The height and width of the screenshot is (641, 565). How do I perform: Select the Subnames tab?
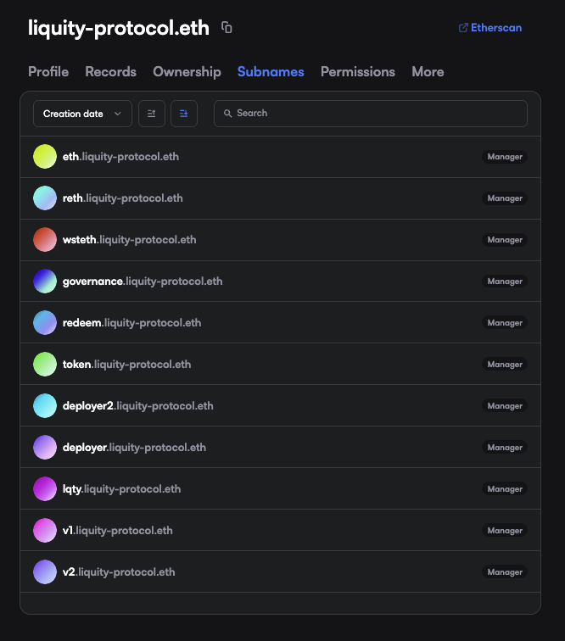(271, 72)
